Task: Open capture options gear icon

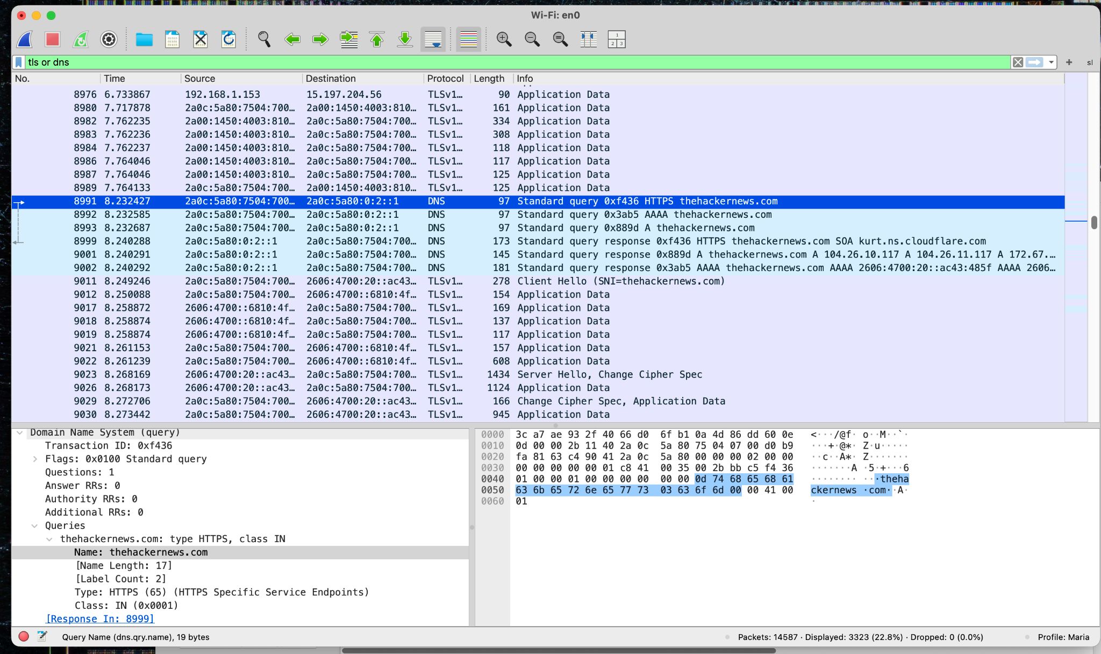Action: point(109,39)
